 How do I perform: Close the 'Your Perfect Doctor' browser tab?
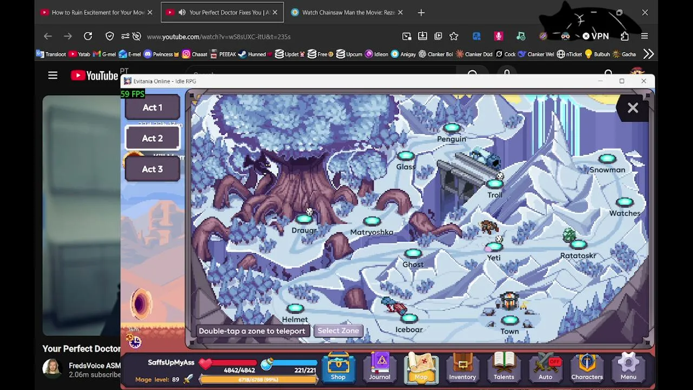click(x=274, y=12)
